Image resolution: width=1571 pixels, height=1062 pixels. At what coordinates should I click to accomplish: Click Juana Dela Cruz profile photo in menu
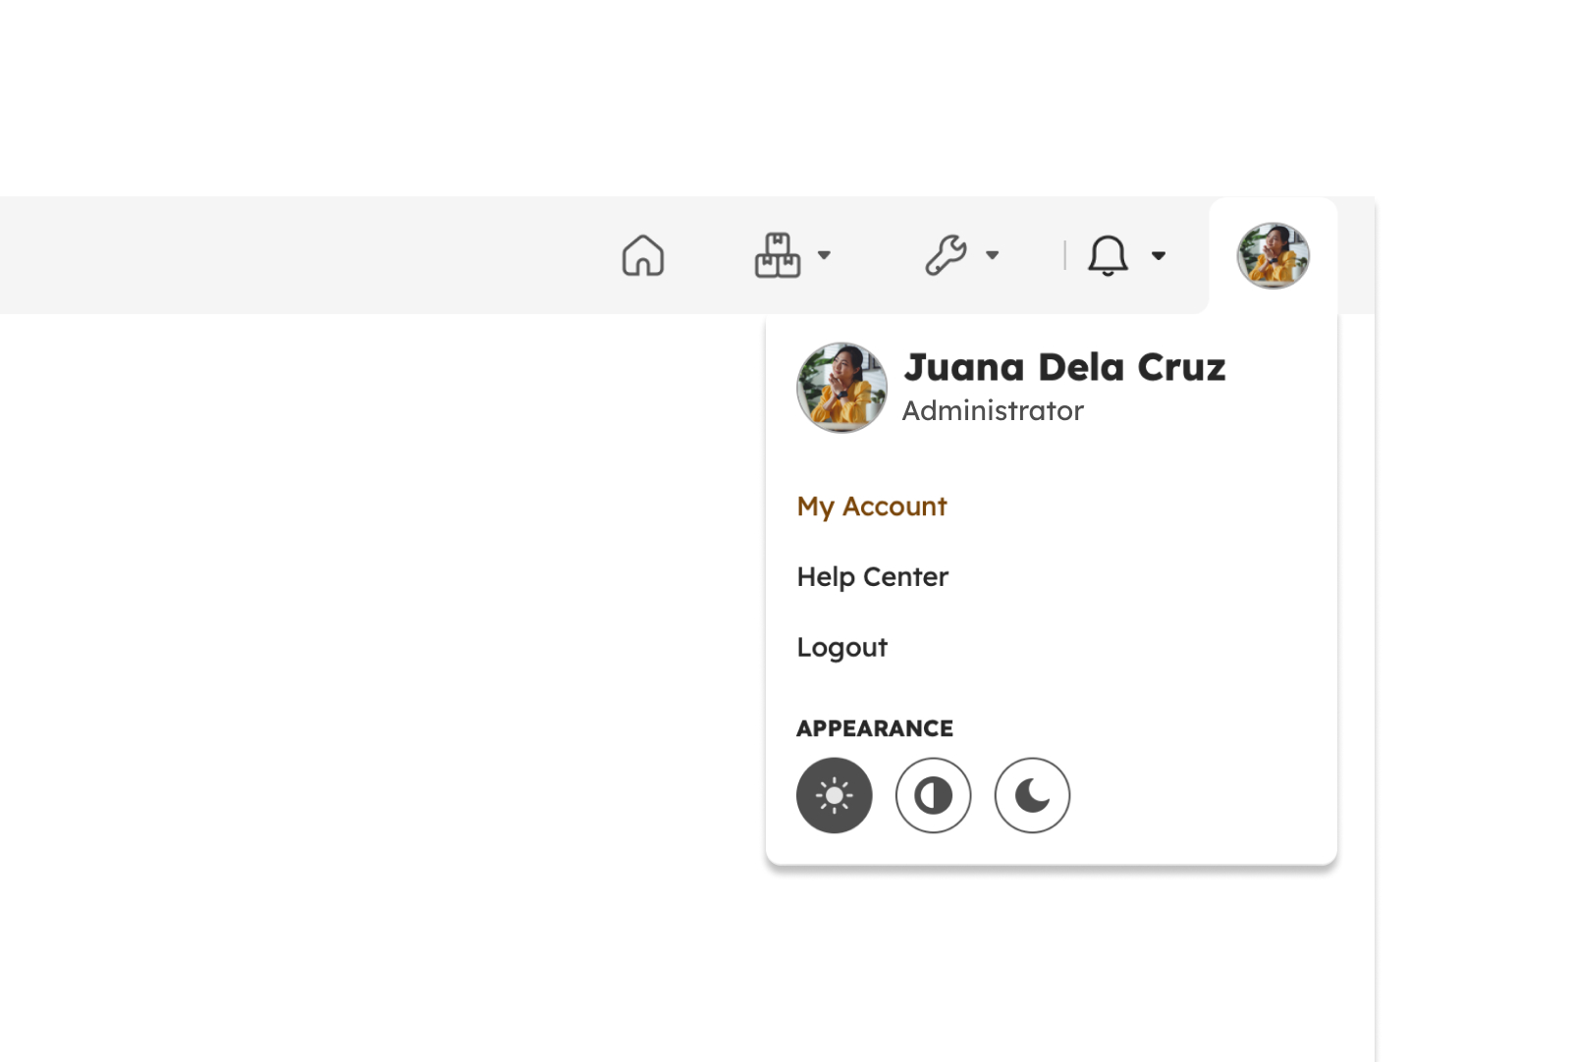[841, 388]
